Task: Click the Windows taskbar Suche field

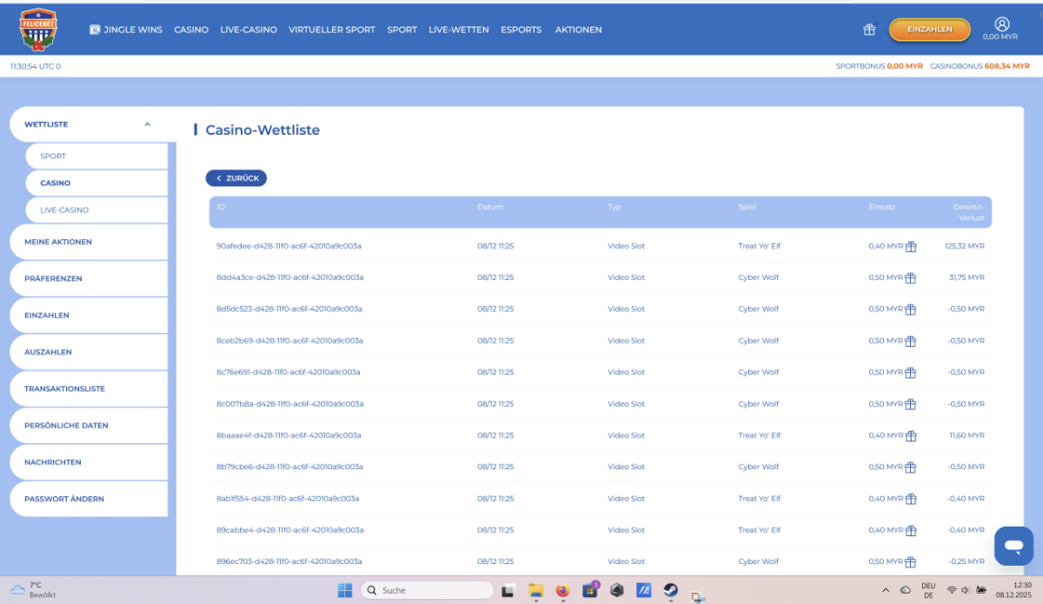Action: tap(426, 591)
